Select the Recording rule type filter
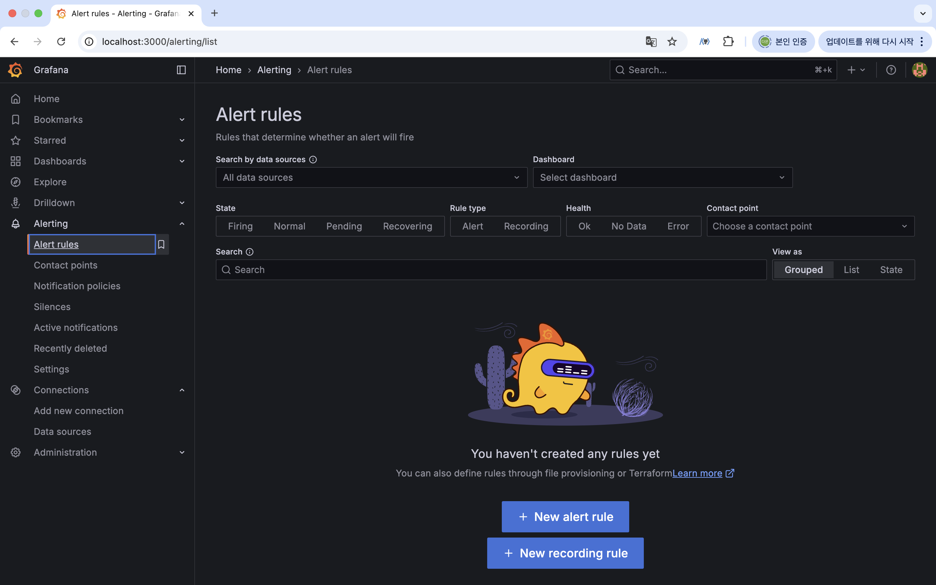This screenshot has height=585, width=936. (526, 226)
